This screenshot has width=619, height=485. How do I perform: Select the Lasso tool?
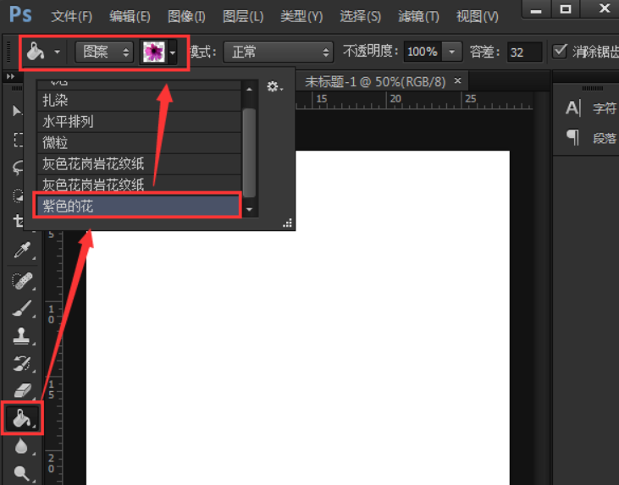pos(18,168)
